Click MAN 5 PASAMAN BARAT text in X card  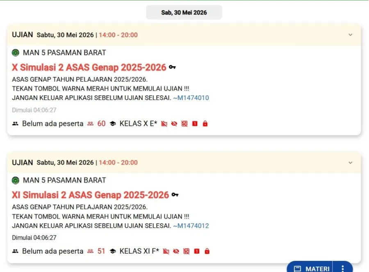pyautogui.click(x=64, y=53)
